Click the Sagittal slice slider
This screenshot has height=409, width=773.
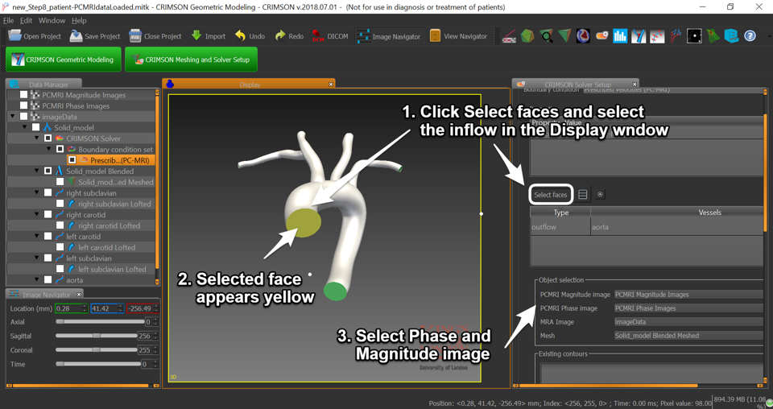click(96, 336)
